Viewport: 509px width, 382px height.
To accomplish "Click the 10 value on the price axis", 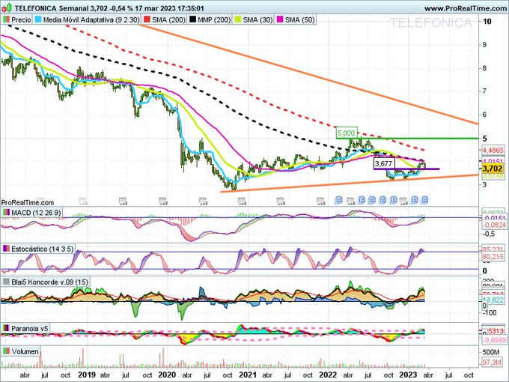I will point(487,22).
